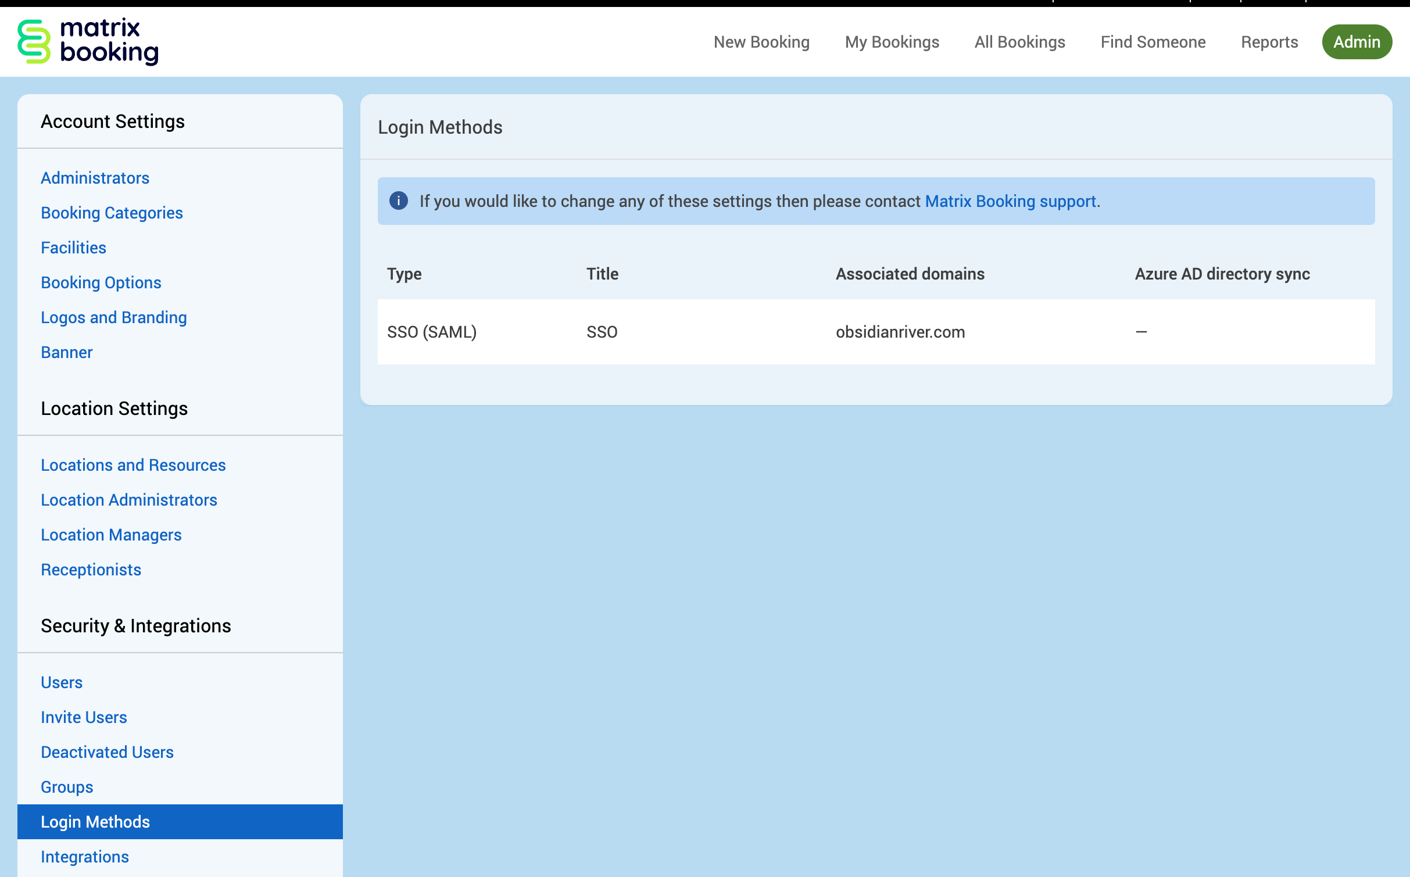The width and height of the screenshot is (1410, 877).
Task: Open the Banner settings
Action: tap(67, 352)
